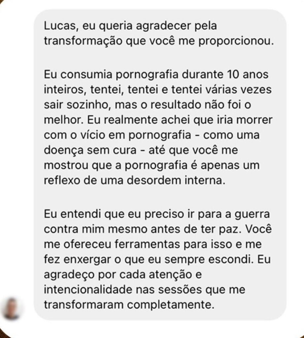Click the name "Lucas" in the message
This screenshot has width=304, height=338.
point(60,26)
